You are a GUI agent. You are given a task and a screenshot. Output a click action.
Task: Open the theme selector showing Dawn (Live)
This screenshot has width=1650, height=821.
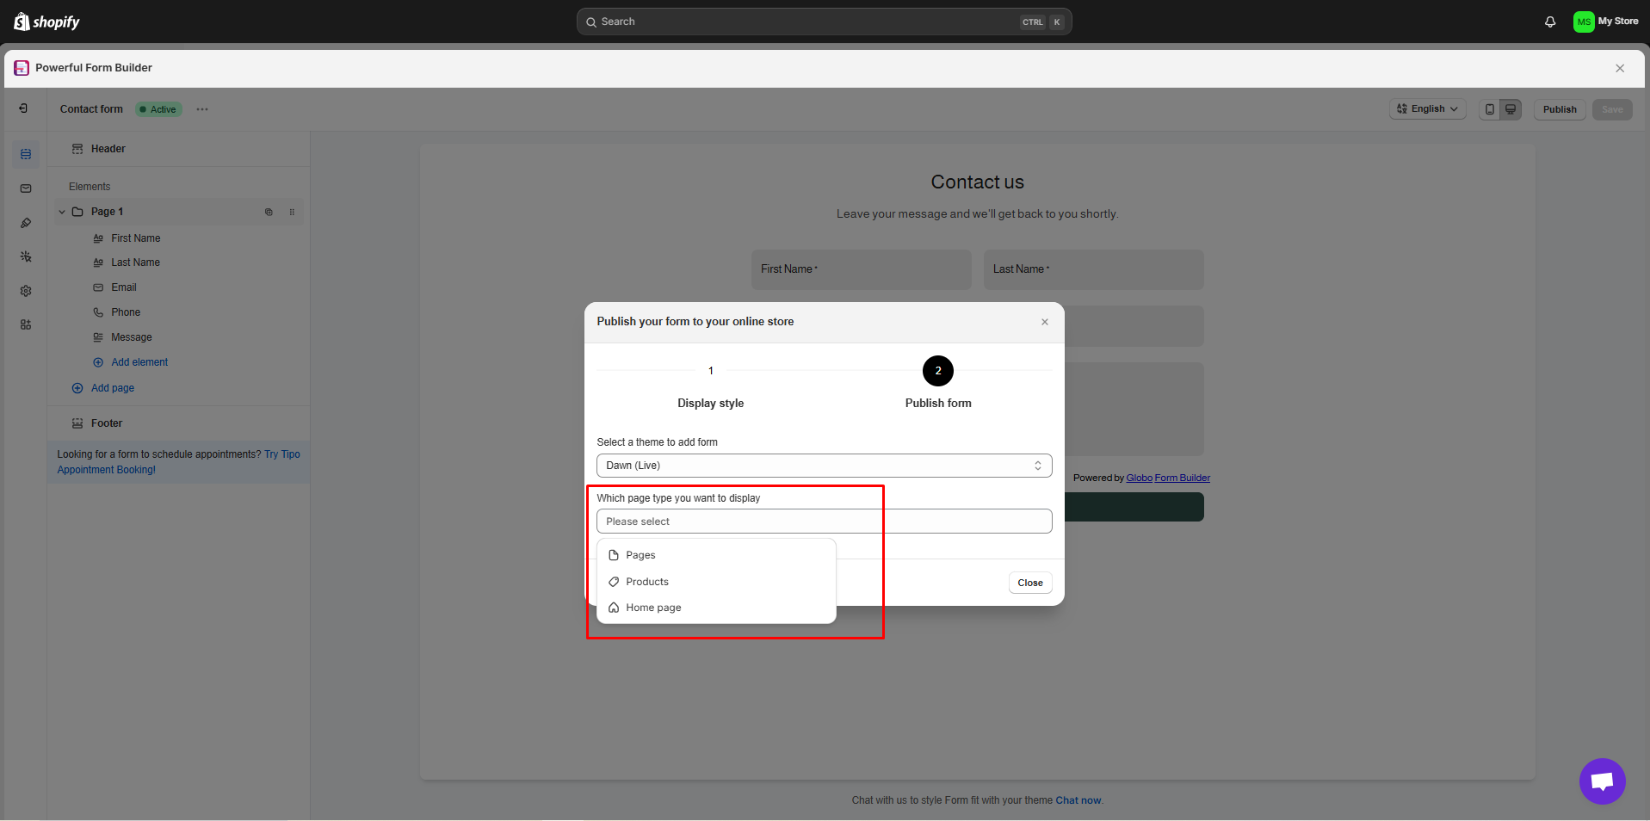click(823, 466)
